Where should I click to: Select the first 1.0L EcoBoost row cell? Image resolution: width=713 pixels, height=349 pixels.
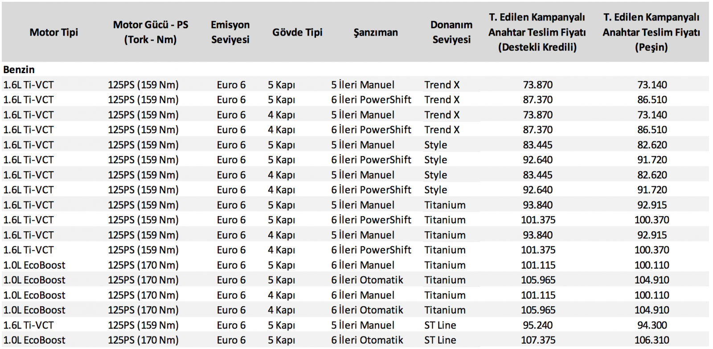coord(34,265)
